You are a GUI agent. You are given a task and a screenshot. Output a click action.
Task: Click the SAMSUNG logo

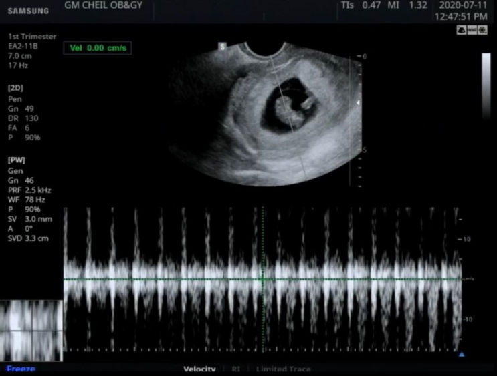coord(28,11)
